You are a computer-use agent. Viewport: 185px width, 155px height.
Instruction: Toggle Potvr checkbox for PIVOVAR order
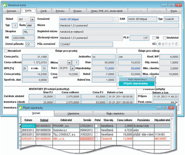[96, 126]
